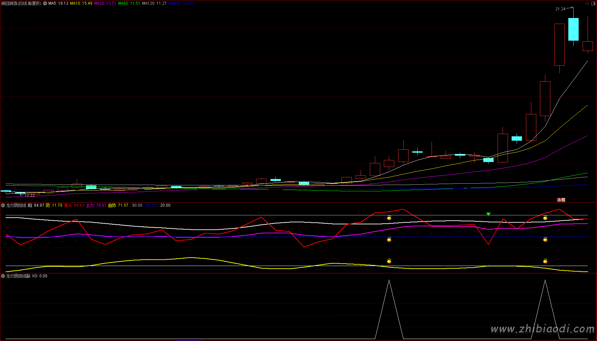The height and width of the screenshot is (341, 597).
Task: Select the MA10: 15.49 label
Action: pos(81,3)
